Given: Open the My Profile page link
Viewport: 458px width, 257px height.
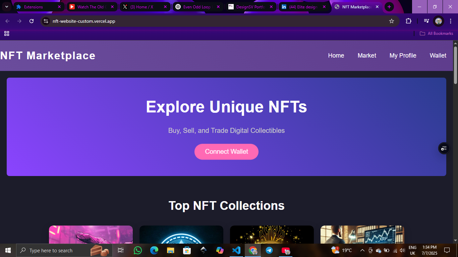Looking at the screenshot, I should 403,56.
